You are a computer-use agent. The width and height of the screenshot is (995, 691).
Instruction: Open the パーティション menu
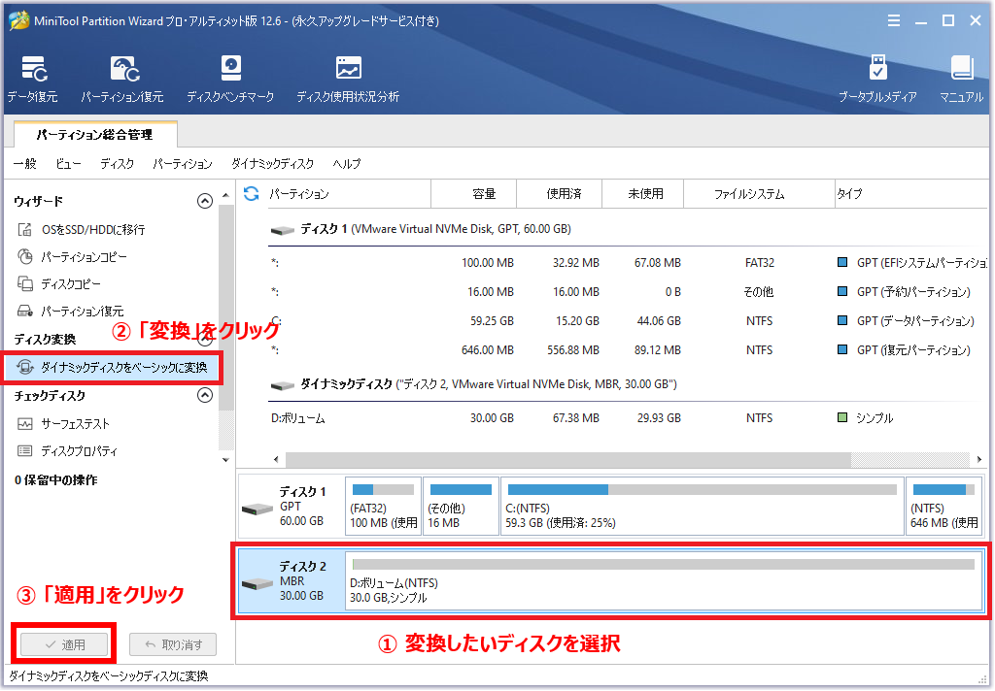coord(183,164)
